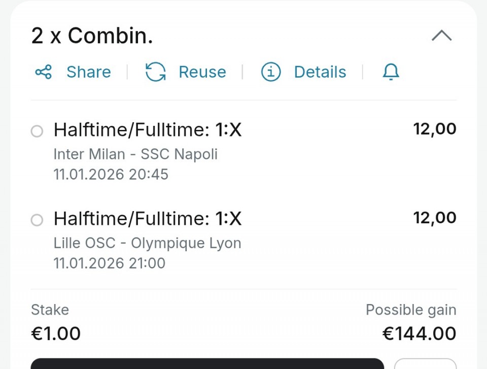
Task: Select status circle for Inter Milan bet
Action: tap(37, 131)
